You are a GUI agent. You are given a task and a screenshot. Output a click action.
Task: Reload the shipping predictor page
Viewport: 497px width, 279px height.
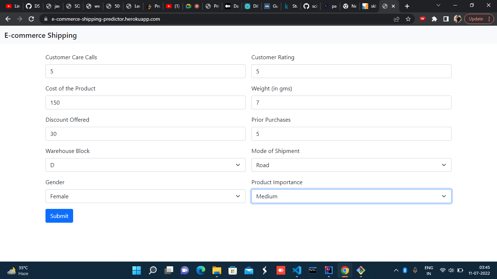[x=31, y=19]
